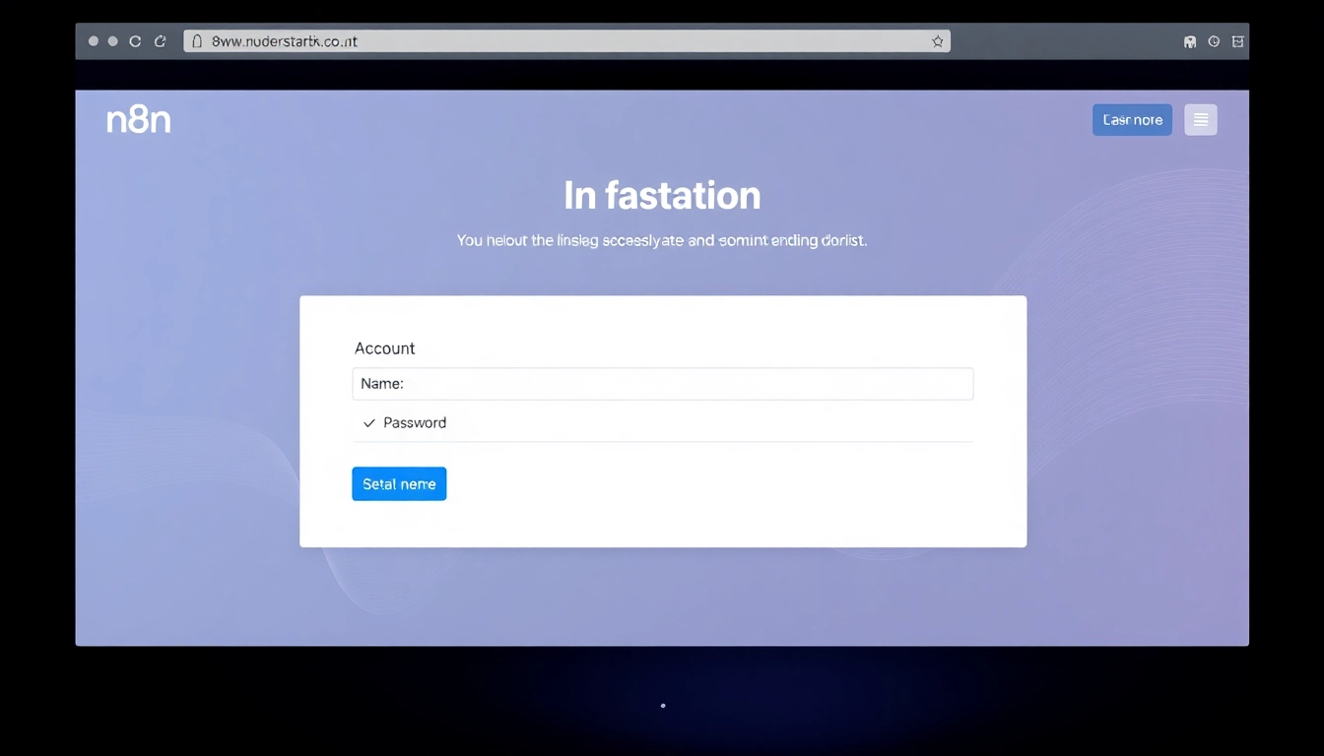Click the clock icon in browser toolbar
This screenshot has width=1324, height=756.
click(x=1214, y=41)
